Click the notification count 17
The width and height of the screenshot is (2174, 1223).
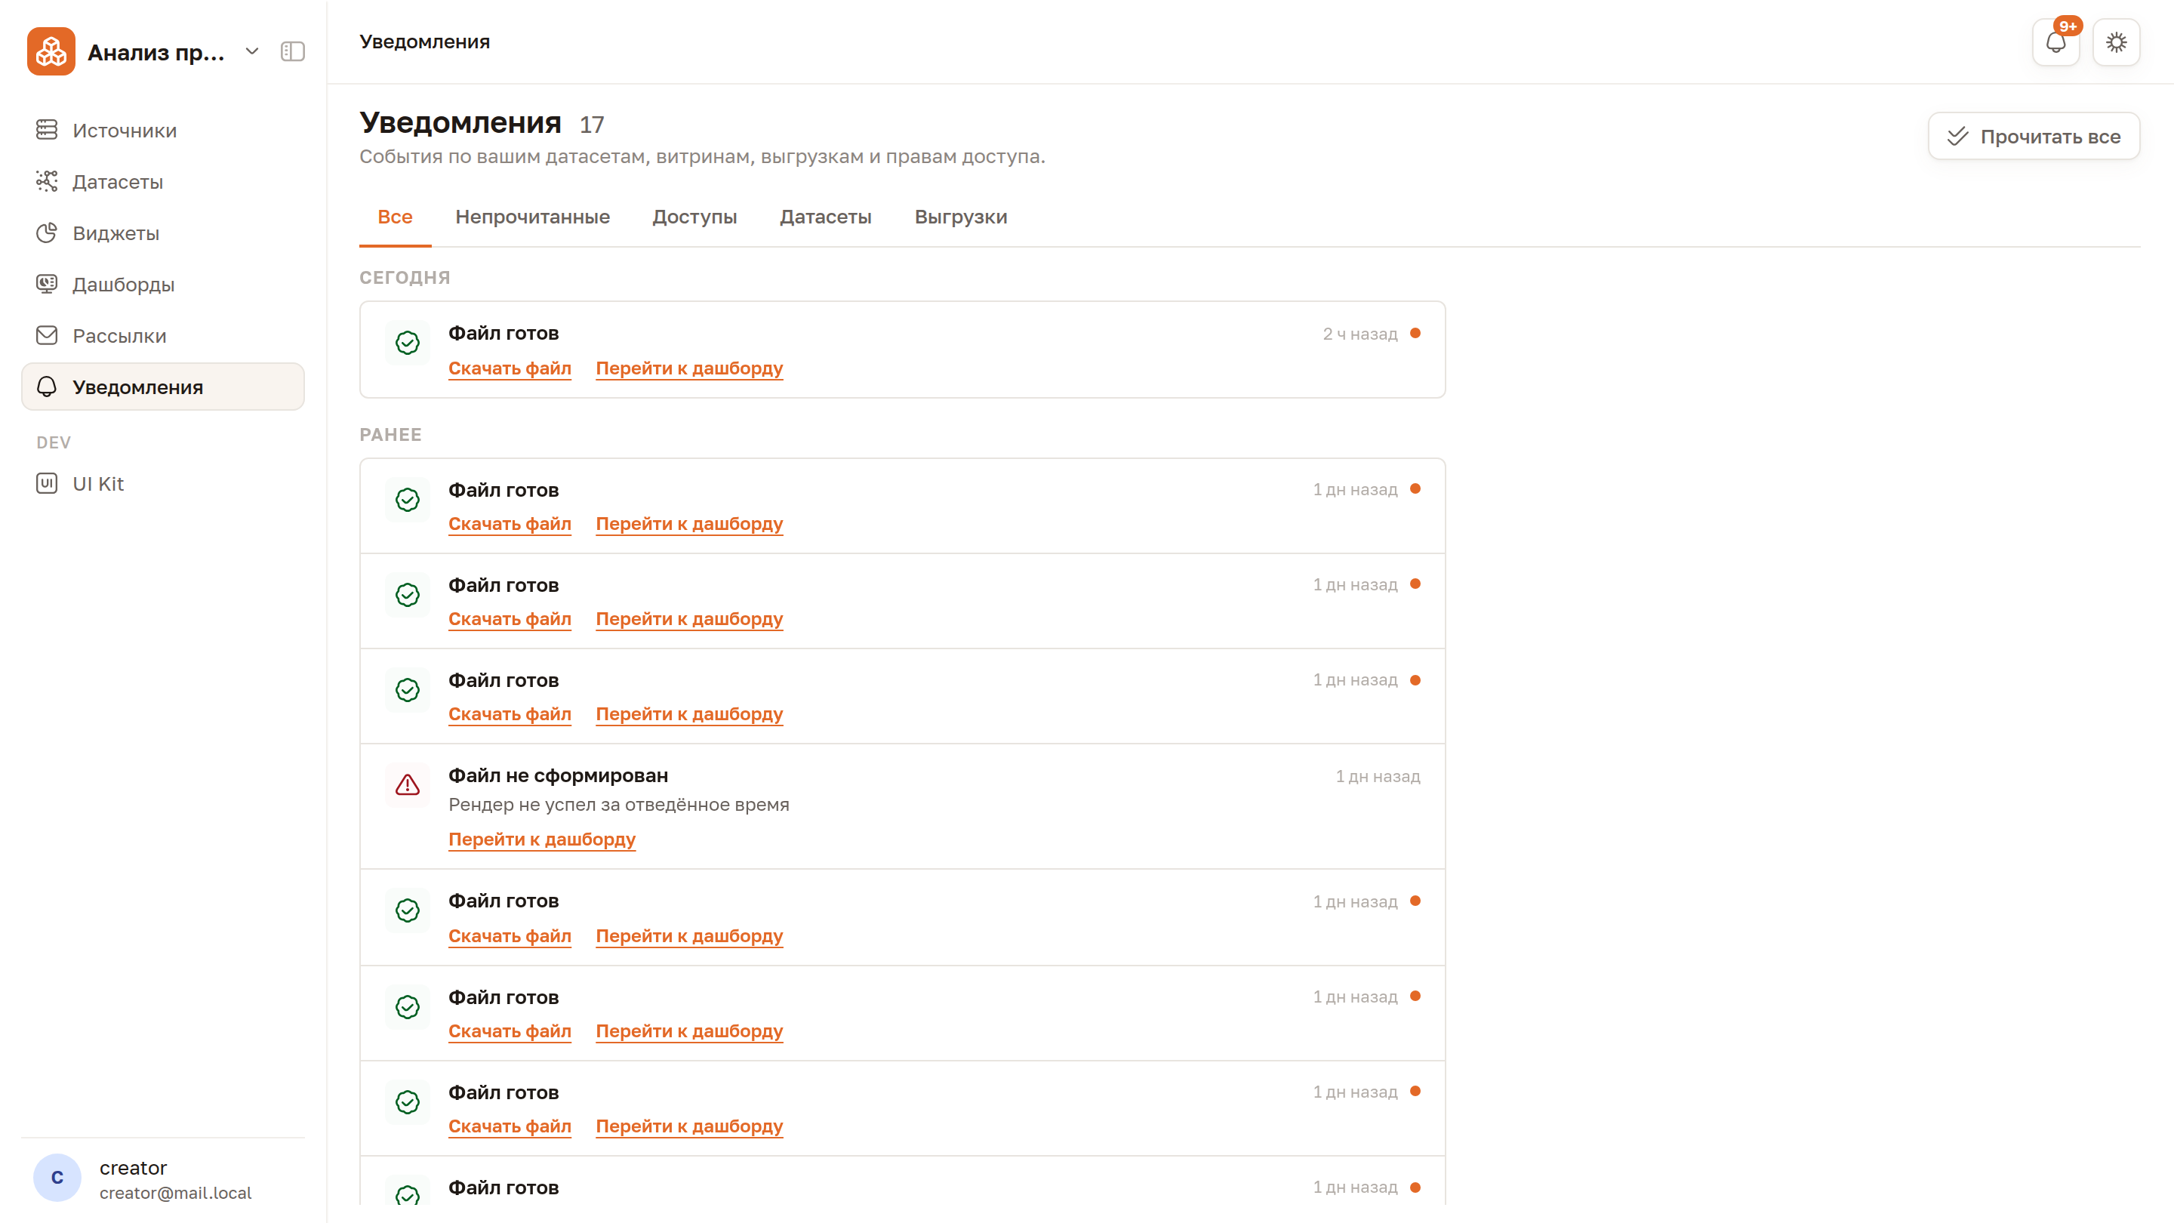[x=592, y=125]
